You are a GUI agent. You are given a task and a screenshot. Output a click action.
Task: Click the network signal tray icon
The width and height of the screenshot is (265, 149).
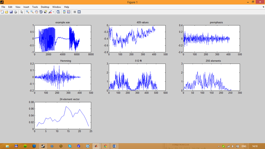(228, 146)
